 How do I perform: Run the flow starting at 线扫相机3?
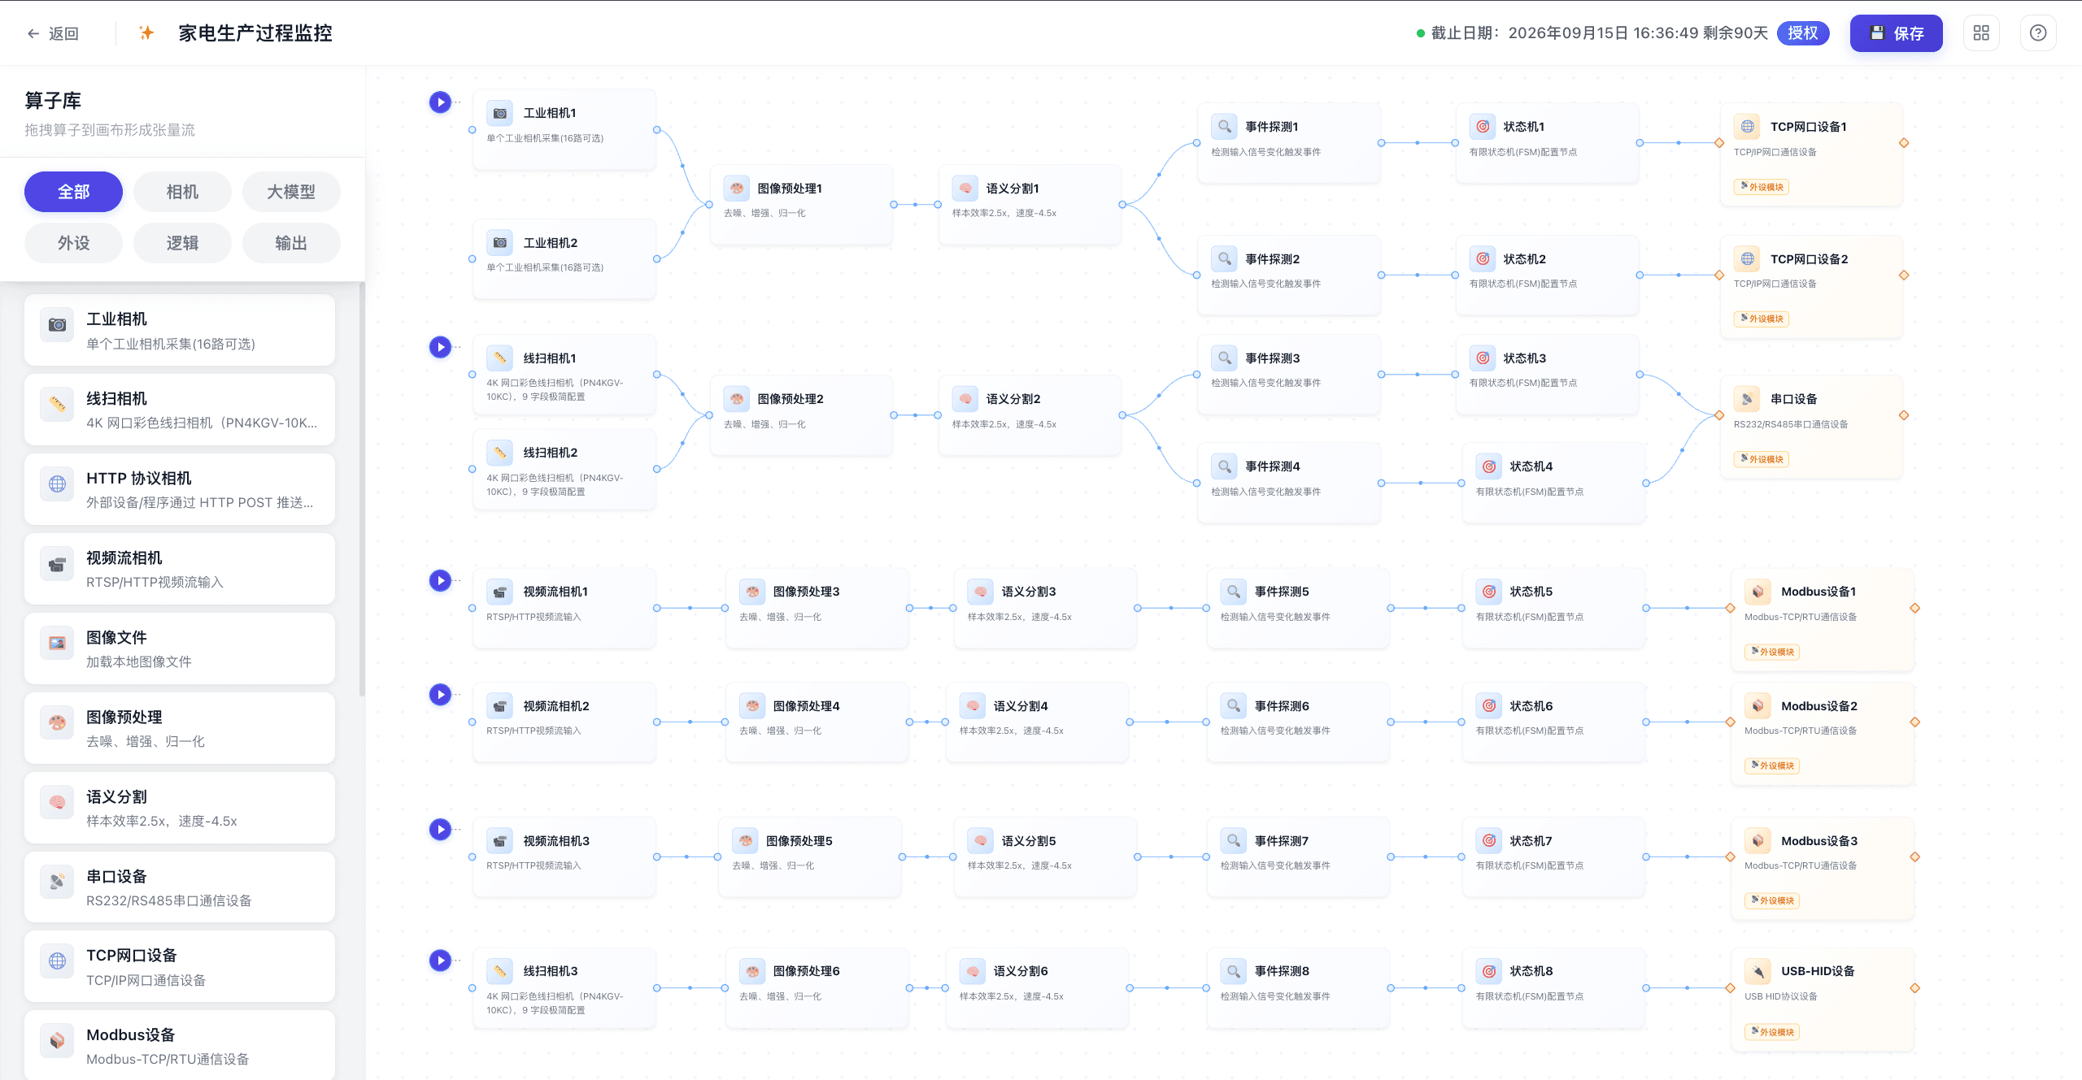pyautogui.click(x=440, y=961)
